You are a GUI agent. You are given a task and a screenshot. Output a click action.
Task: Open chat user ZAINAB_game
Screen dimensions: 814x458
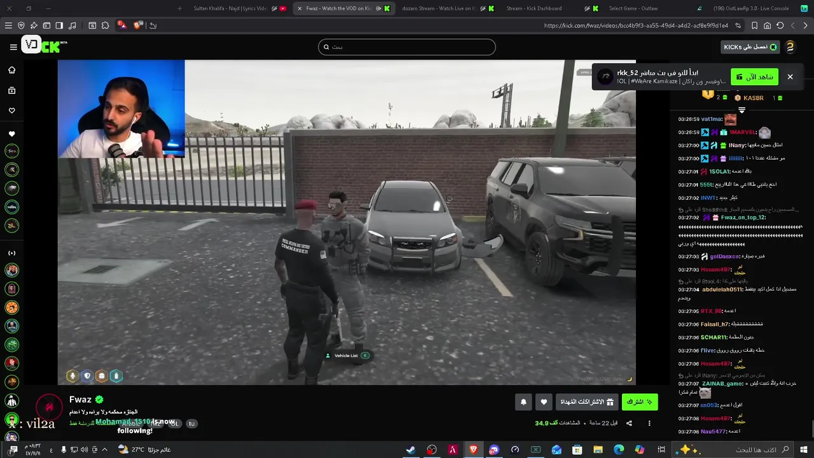(723, 384)
